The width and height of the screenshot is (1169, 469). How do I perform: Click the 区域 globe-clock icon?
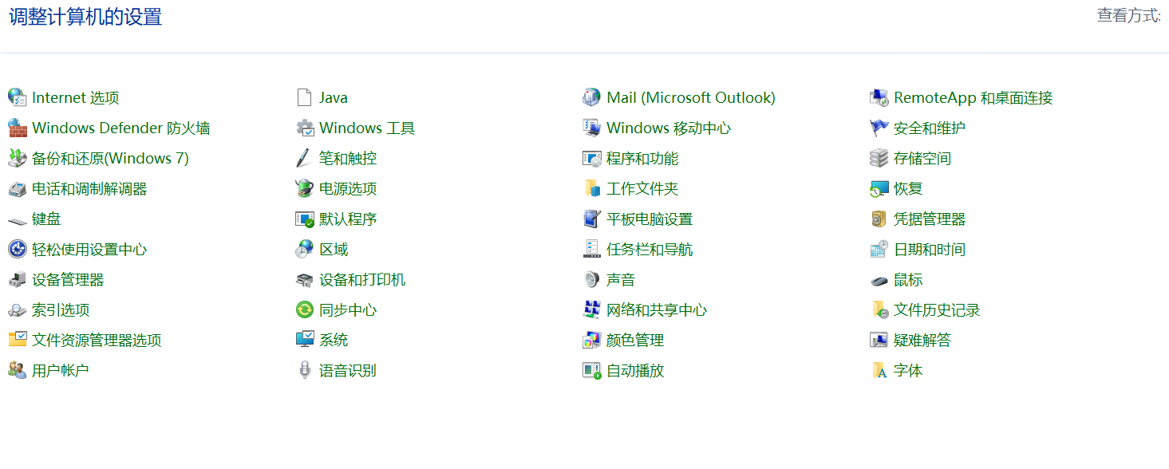[x=305, y=249]
